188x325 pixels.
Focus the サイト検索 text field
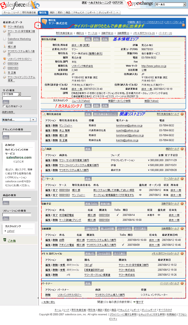pos(17,98)
